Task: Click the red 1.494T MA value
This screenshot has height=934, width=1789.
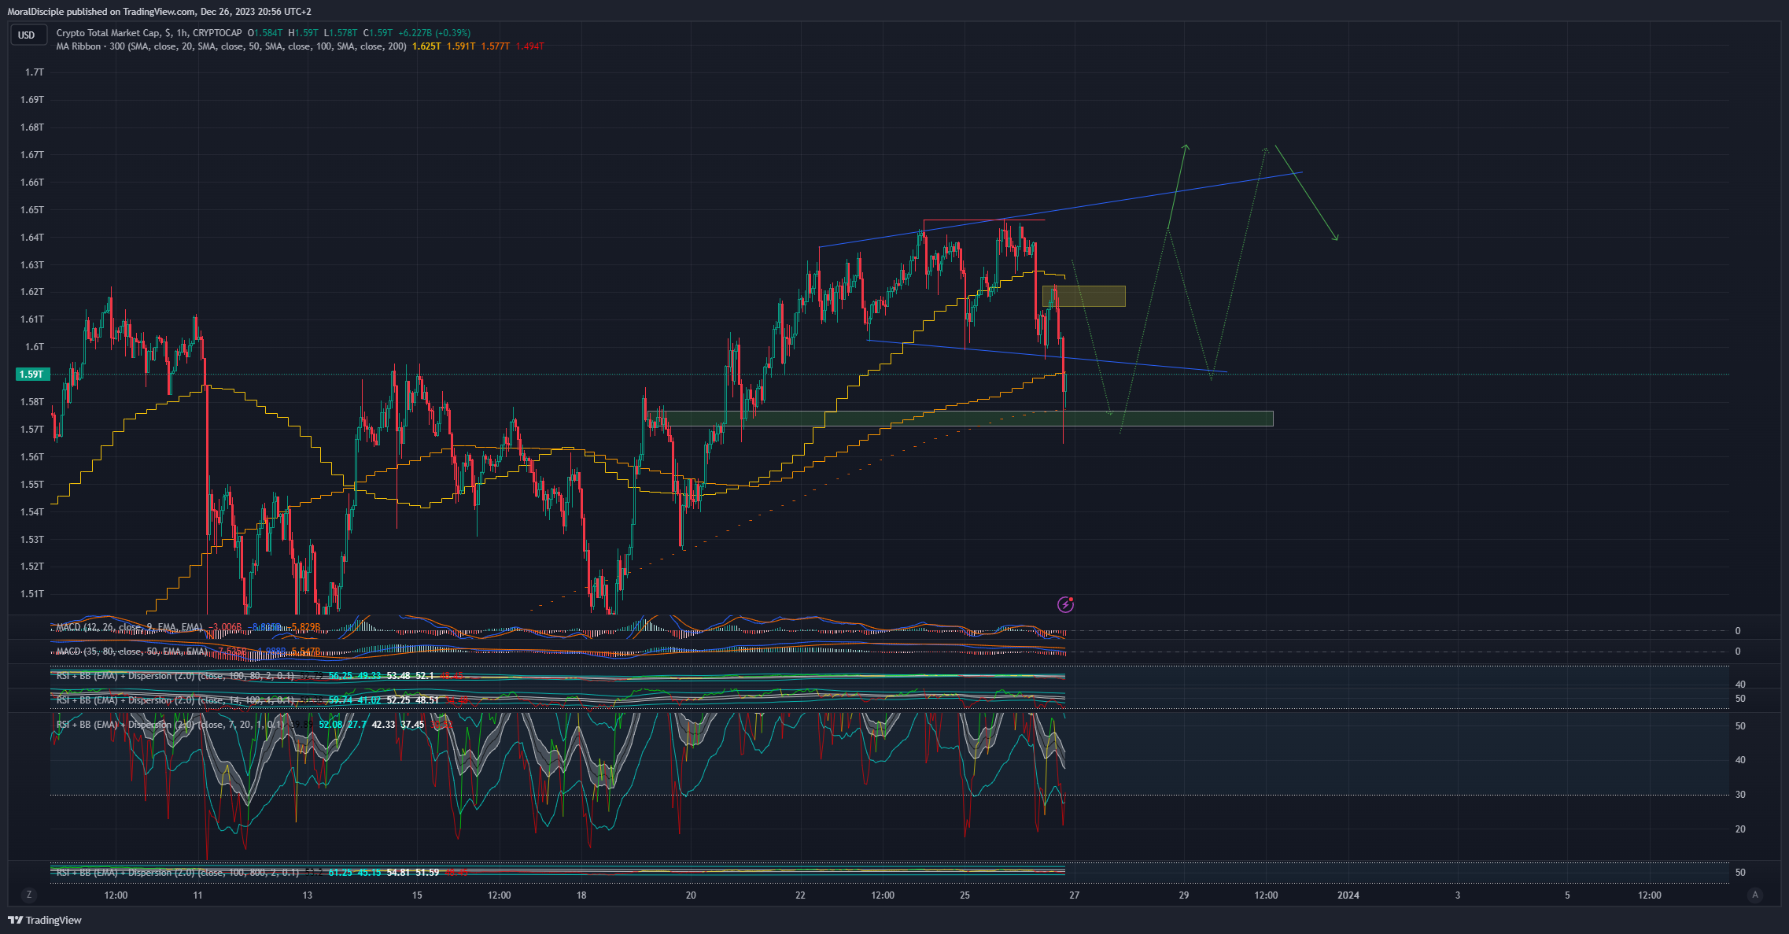Action: tap(529, 46)
